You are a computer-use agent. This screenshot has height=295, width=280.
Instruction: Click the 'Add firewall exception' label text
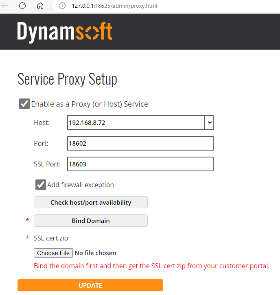point(81,185)
